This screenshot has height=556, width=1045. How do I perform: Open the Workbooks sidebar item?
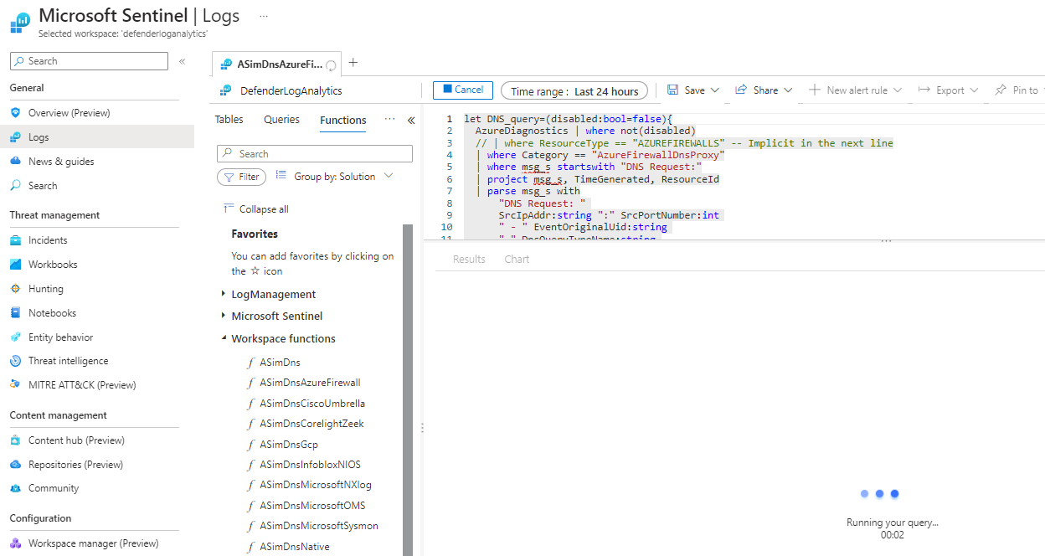click(x=52, y=265)
